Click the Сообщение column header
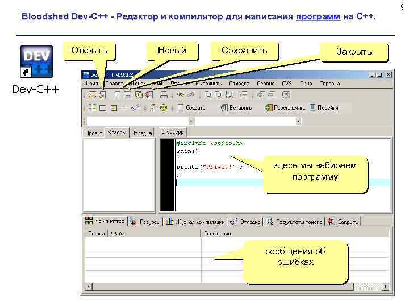 click(295, 234)
